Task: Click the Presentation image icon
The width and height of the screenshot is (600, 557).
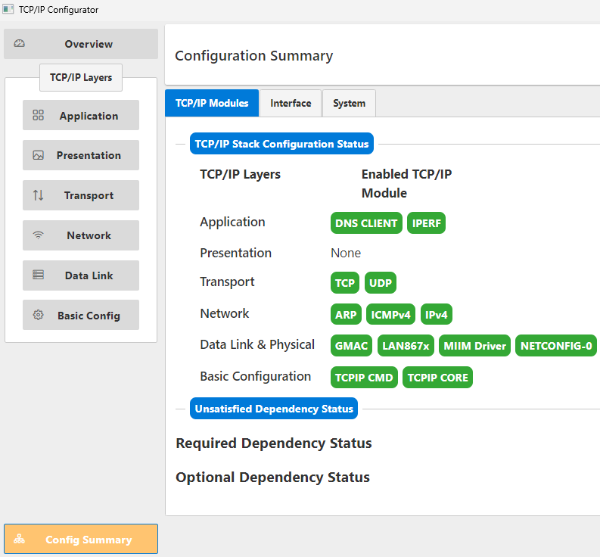Action: click(38, 155)
